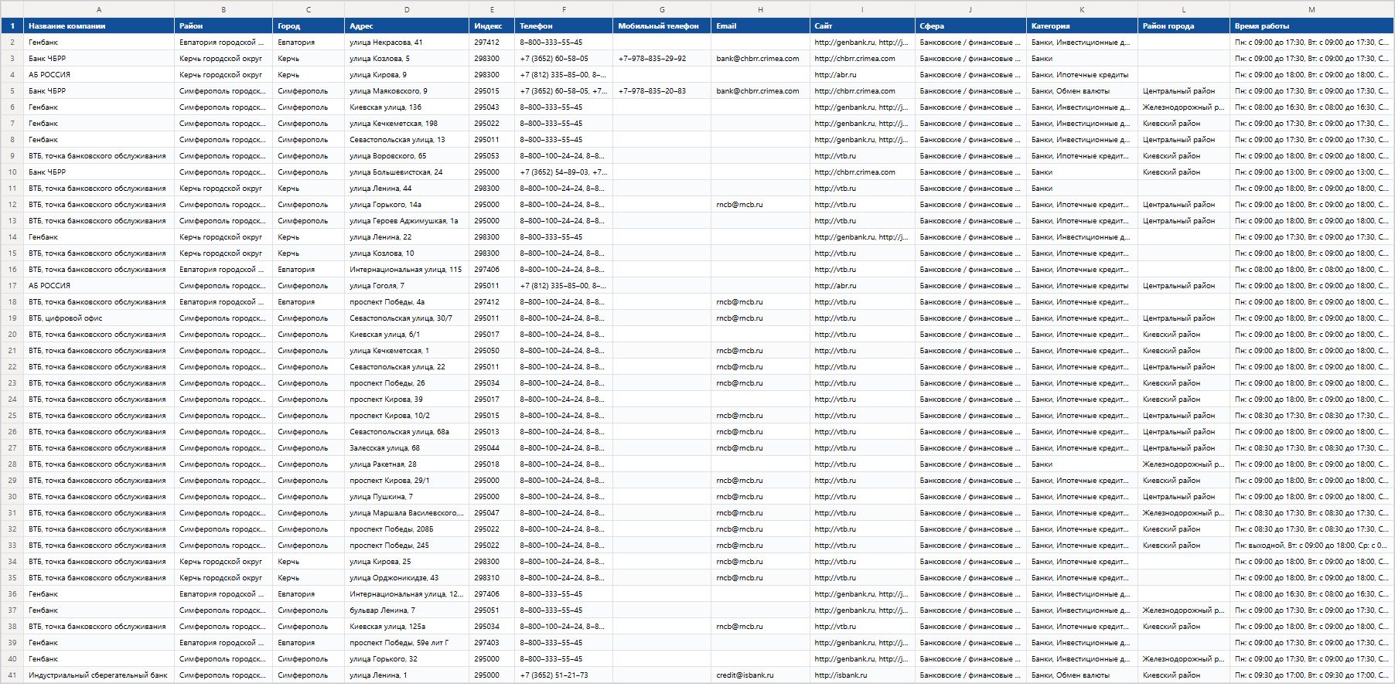Click the 'Район города' header cell
This screenshot has width=1395, height=697.
(1184, 26)
